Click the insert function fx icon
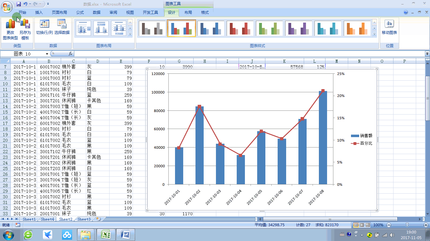Image resolution: width=430 pixels, height=241 pixels. pos(71,54)
